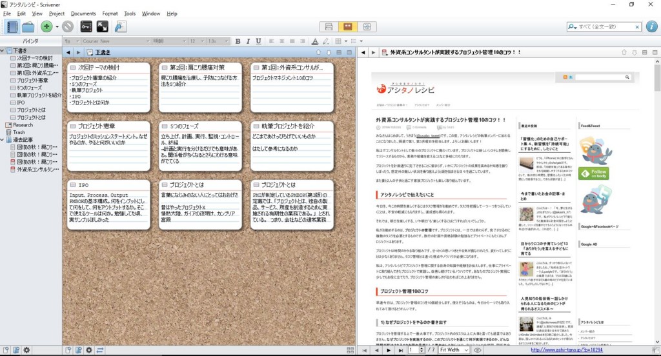Open the Project menu

point(57,14)
